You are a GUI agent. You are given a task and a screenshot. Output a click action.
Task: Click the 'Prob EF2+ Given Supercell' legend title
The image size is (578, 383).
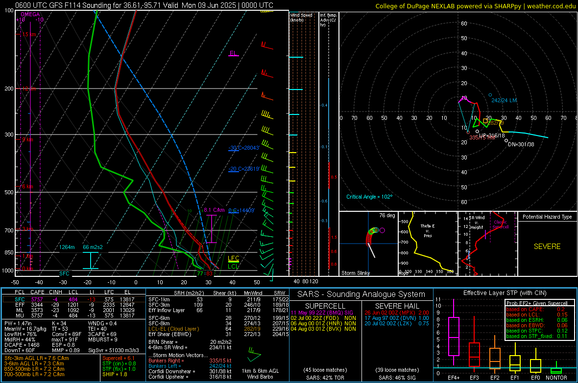click(x=537, y=303)
